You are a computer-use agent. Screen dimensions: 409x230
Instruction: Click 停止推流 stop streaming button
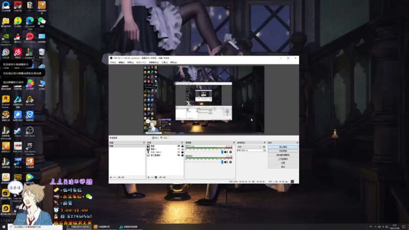pos(283,147)
